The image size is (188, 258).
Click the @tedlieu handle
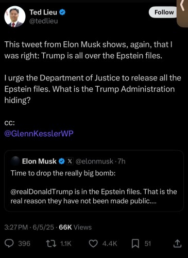tap(44, 21)
